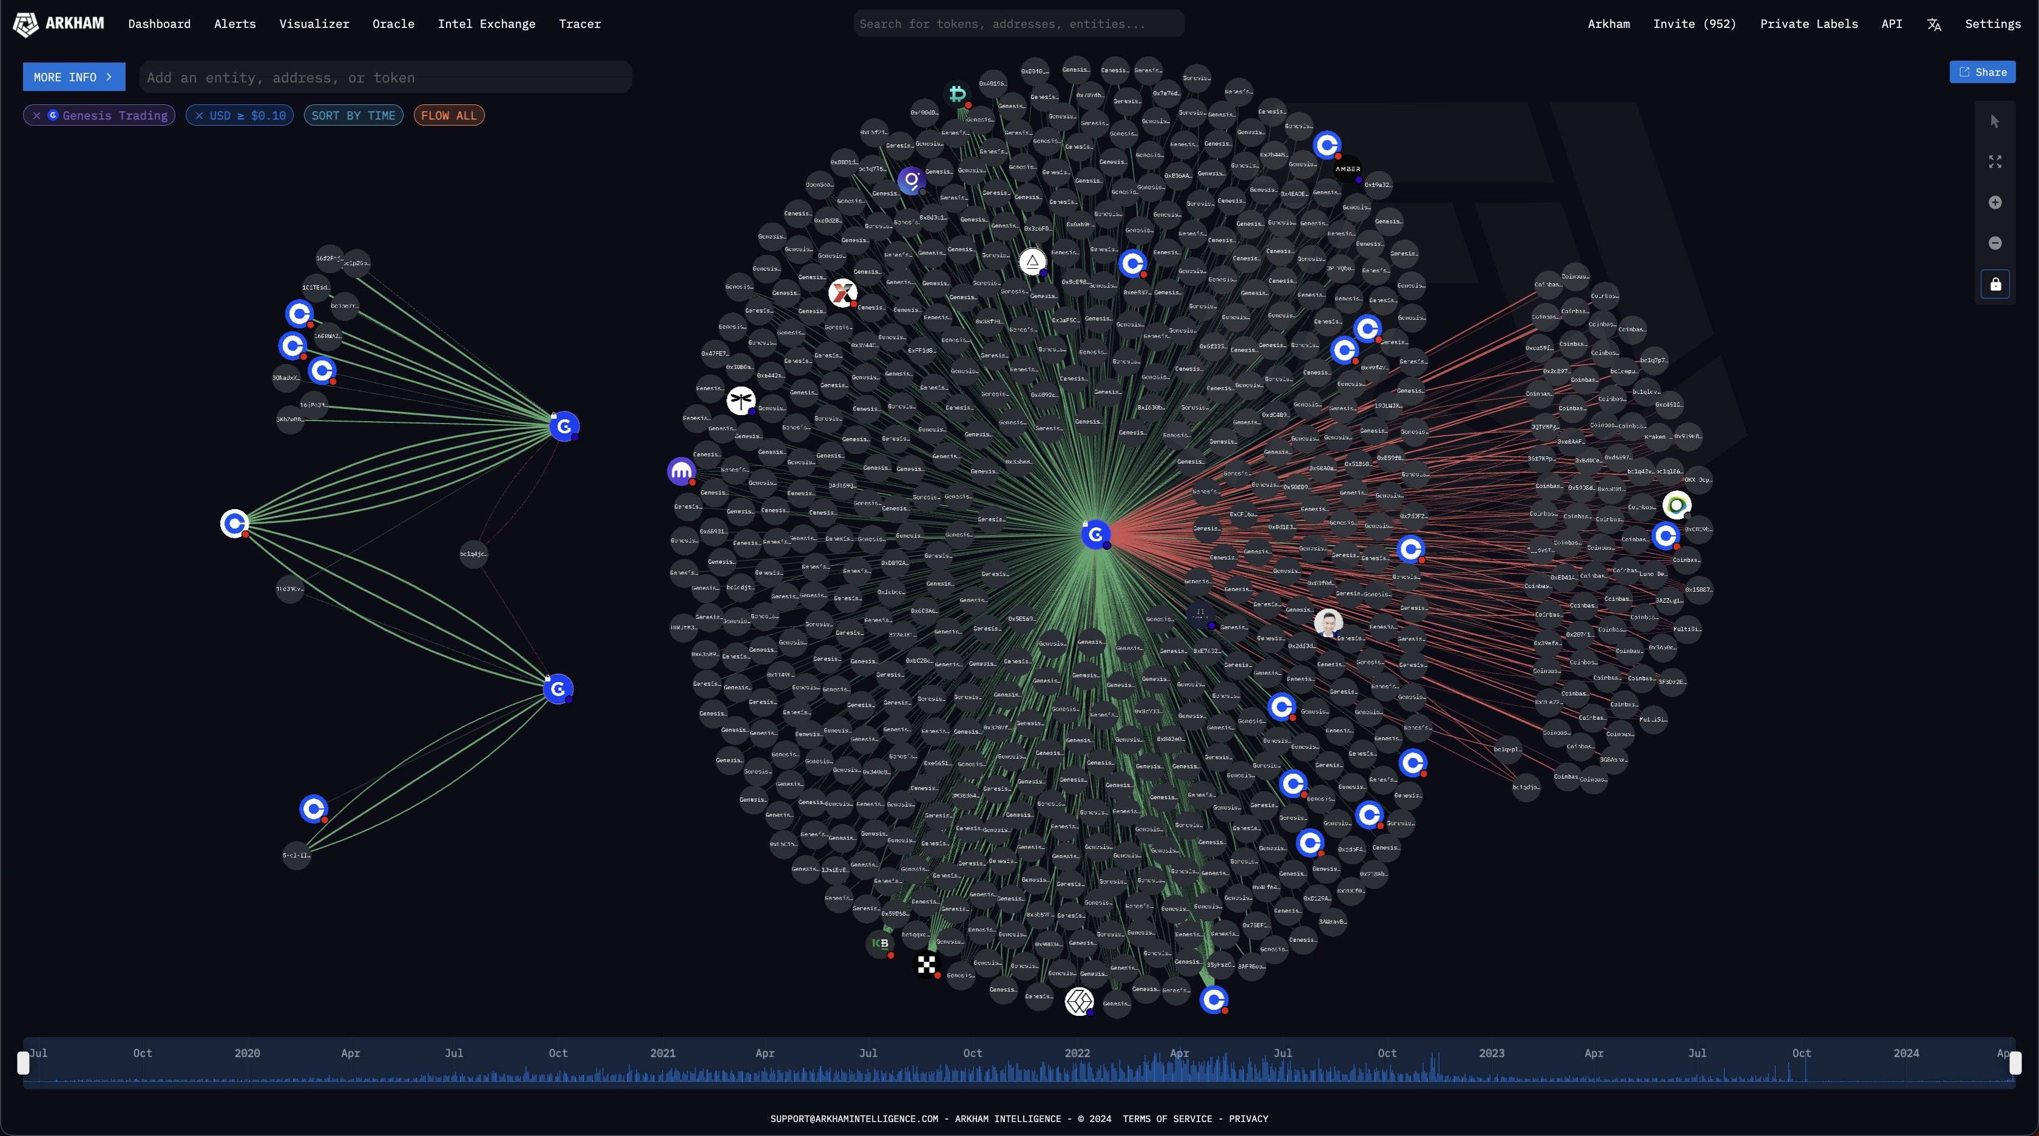Remove the USD ≥ $0.10 filter

pos(198,115)
